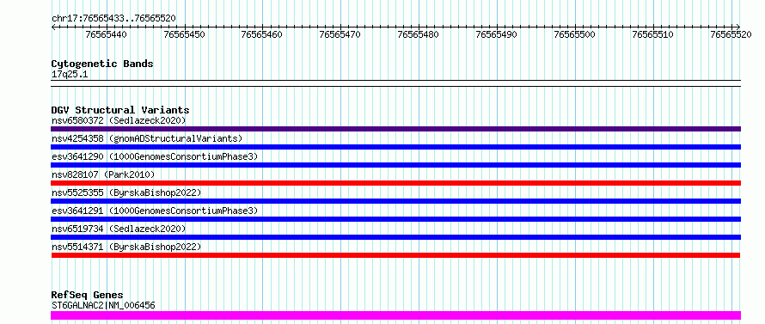
Task: Click the blue bar under nsv4254358
Action: [x=395, y=147]
